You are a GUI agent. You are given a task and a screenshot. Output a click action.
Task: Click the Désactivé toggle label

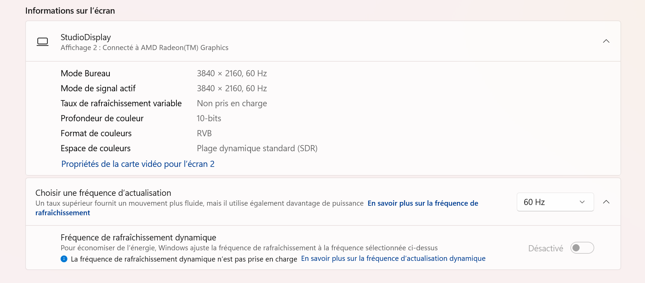546,248
